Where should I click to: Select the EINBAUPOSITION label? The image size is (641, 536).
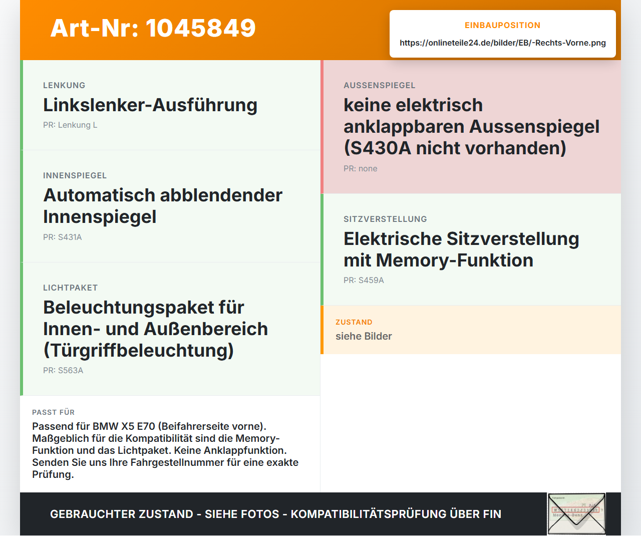point(503,25)
